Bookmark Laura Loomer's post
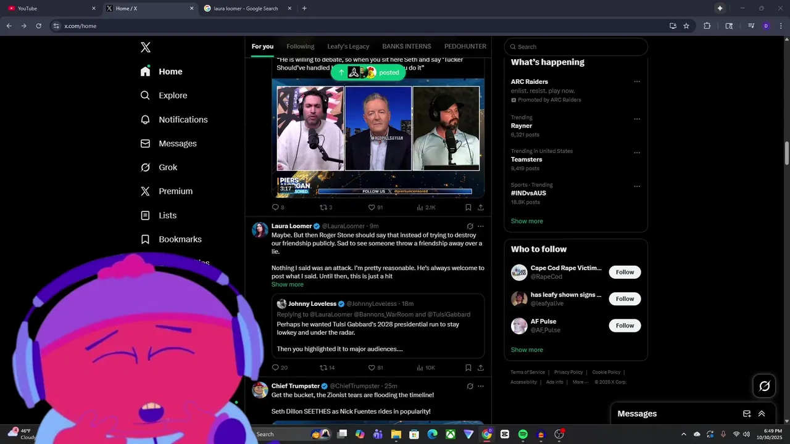This screenshot has width=790, height=444. tap(468, 368)
